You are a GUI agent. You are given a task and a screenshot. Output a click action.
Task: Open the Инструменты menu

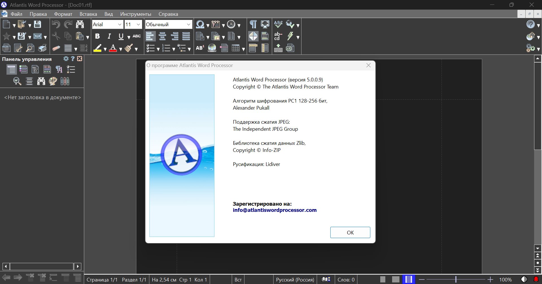tap(135, 14)
